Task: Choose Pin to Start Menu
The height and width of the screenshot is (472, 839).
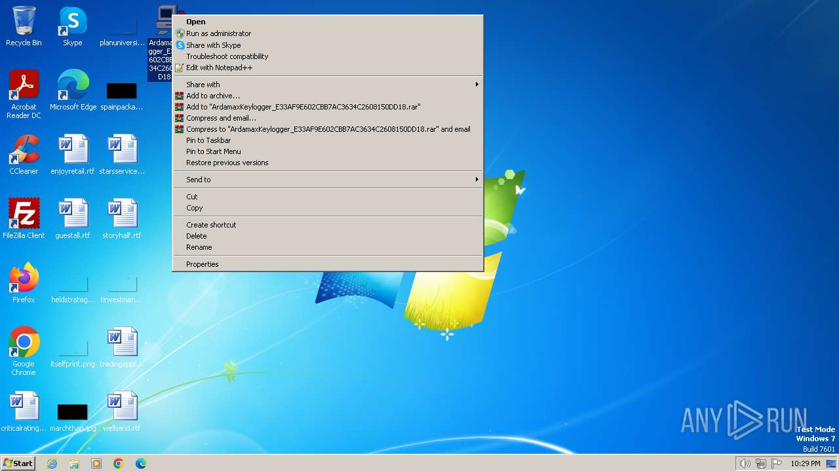Action: coord(328,151)
